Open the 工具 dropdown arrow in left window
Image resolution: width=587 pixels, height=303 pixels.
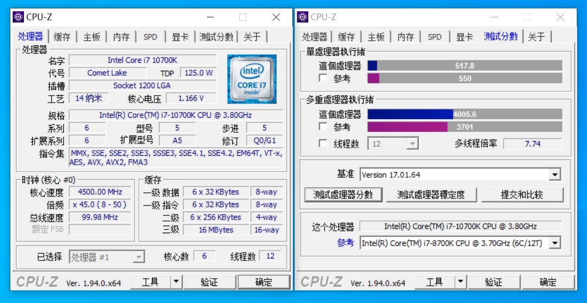coord(177,282)
